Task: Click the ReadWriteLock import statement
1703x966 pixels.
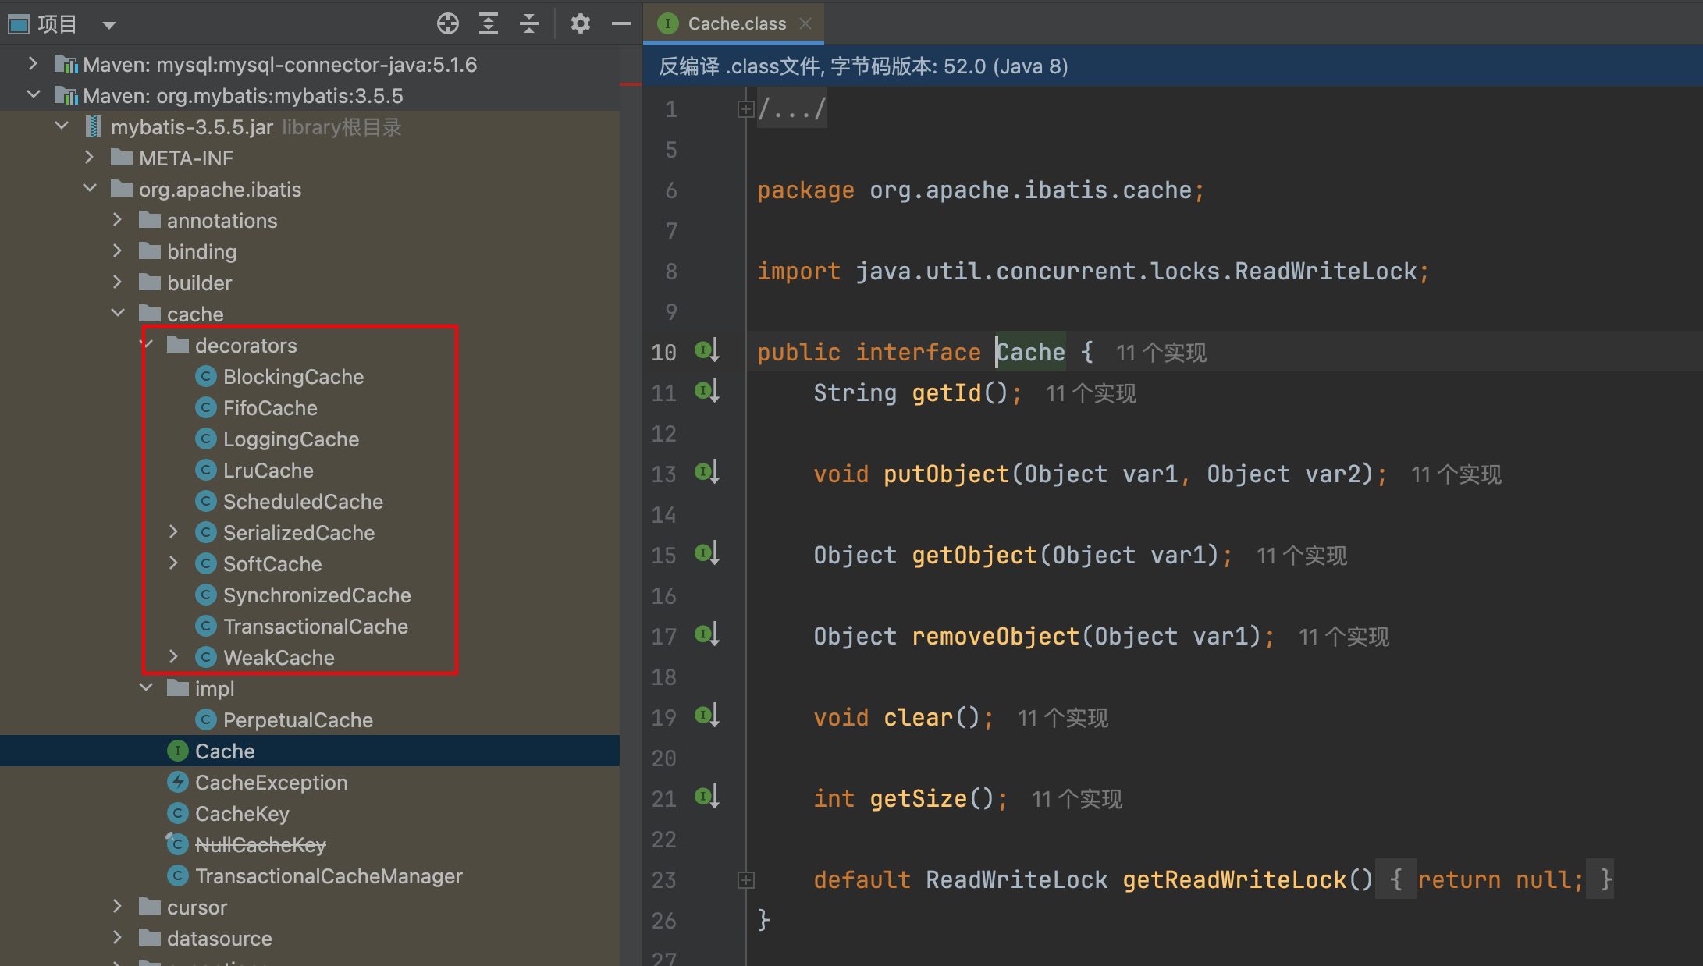Action: click(x=1093, y=272)
